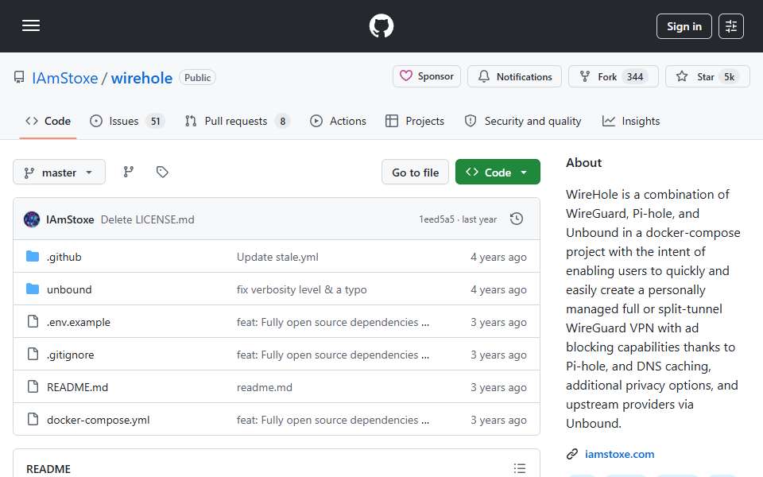
Task: Click the .github folder icon
Action: point(33,256)
